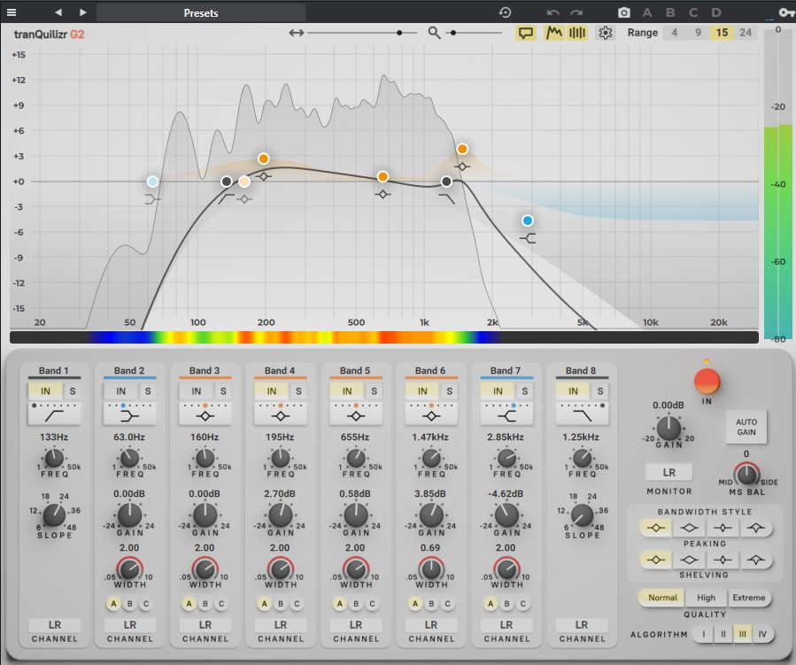Click the master GAIN knob

point(669,428)
